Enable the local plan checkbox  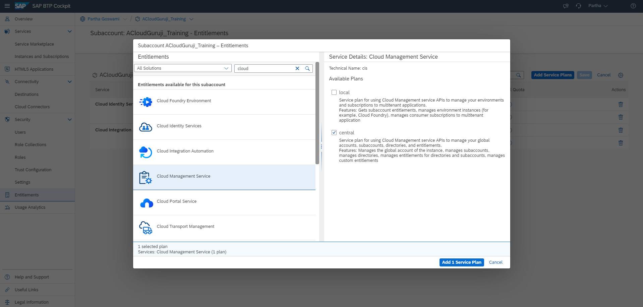click(334, 93)
